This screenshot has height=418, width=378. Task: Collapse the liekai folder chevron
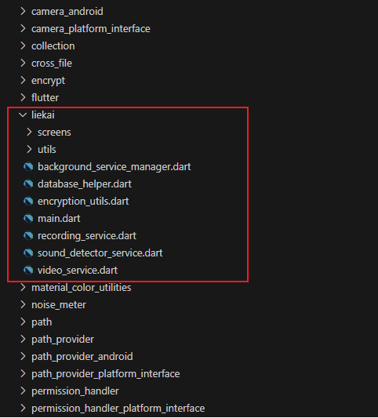(x=23, y=115)
